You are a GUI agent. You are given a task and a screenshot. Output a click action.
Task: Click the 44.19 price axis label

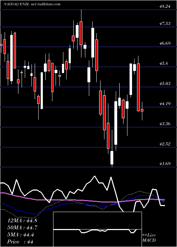(165, 104)
